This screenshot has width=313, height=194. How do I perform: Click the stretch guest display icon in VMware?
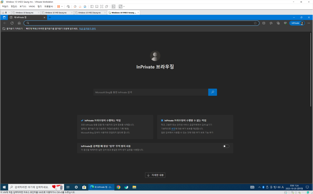[x=120, y=6]
